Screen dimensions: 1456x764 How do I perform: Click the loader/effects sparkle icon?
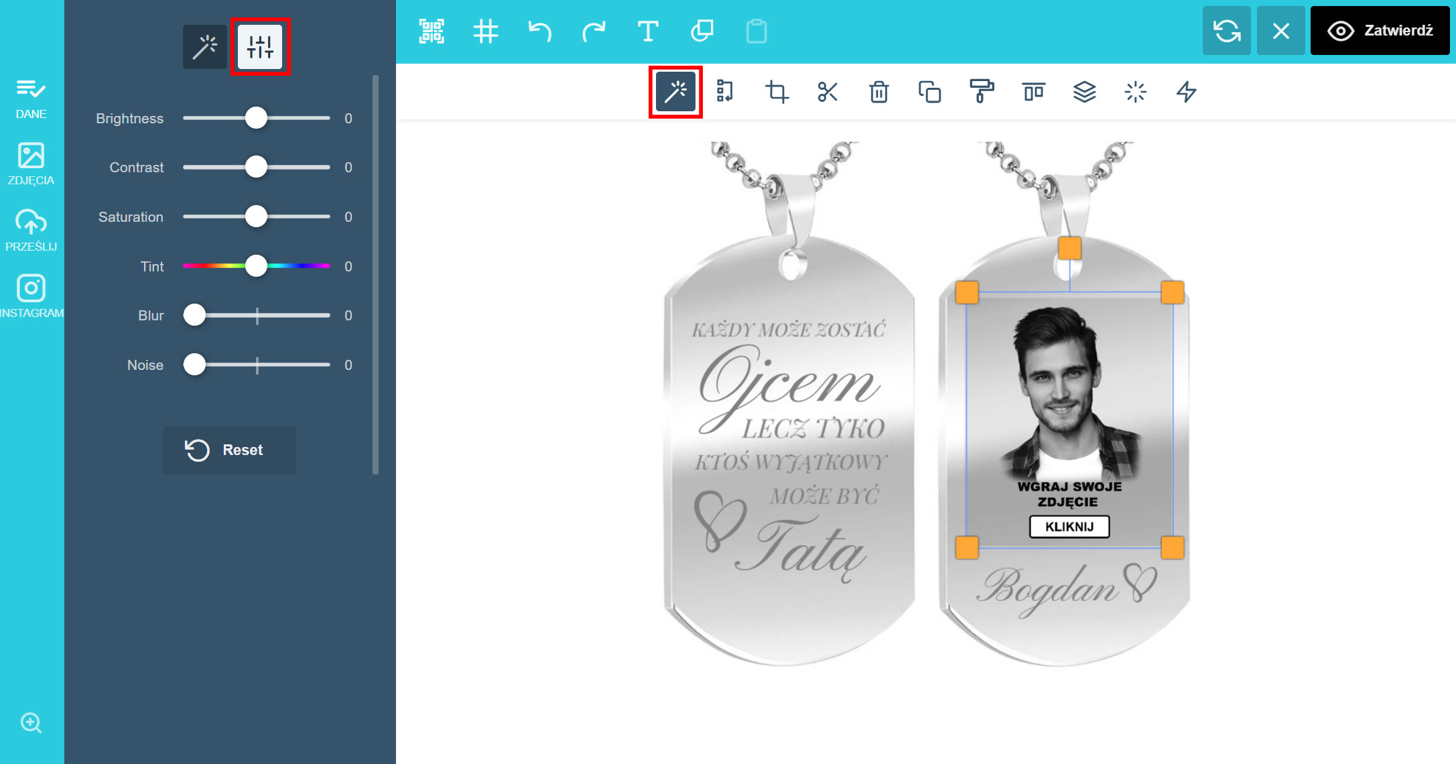1136,92
